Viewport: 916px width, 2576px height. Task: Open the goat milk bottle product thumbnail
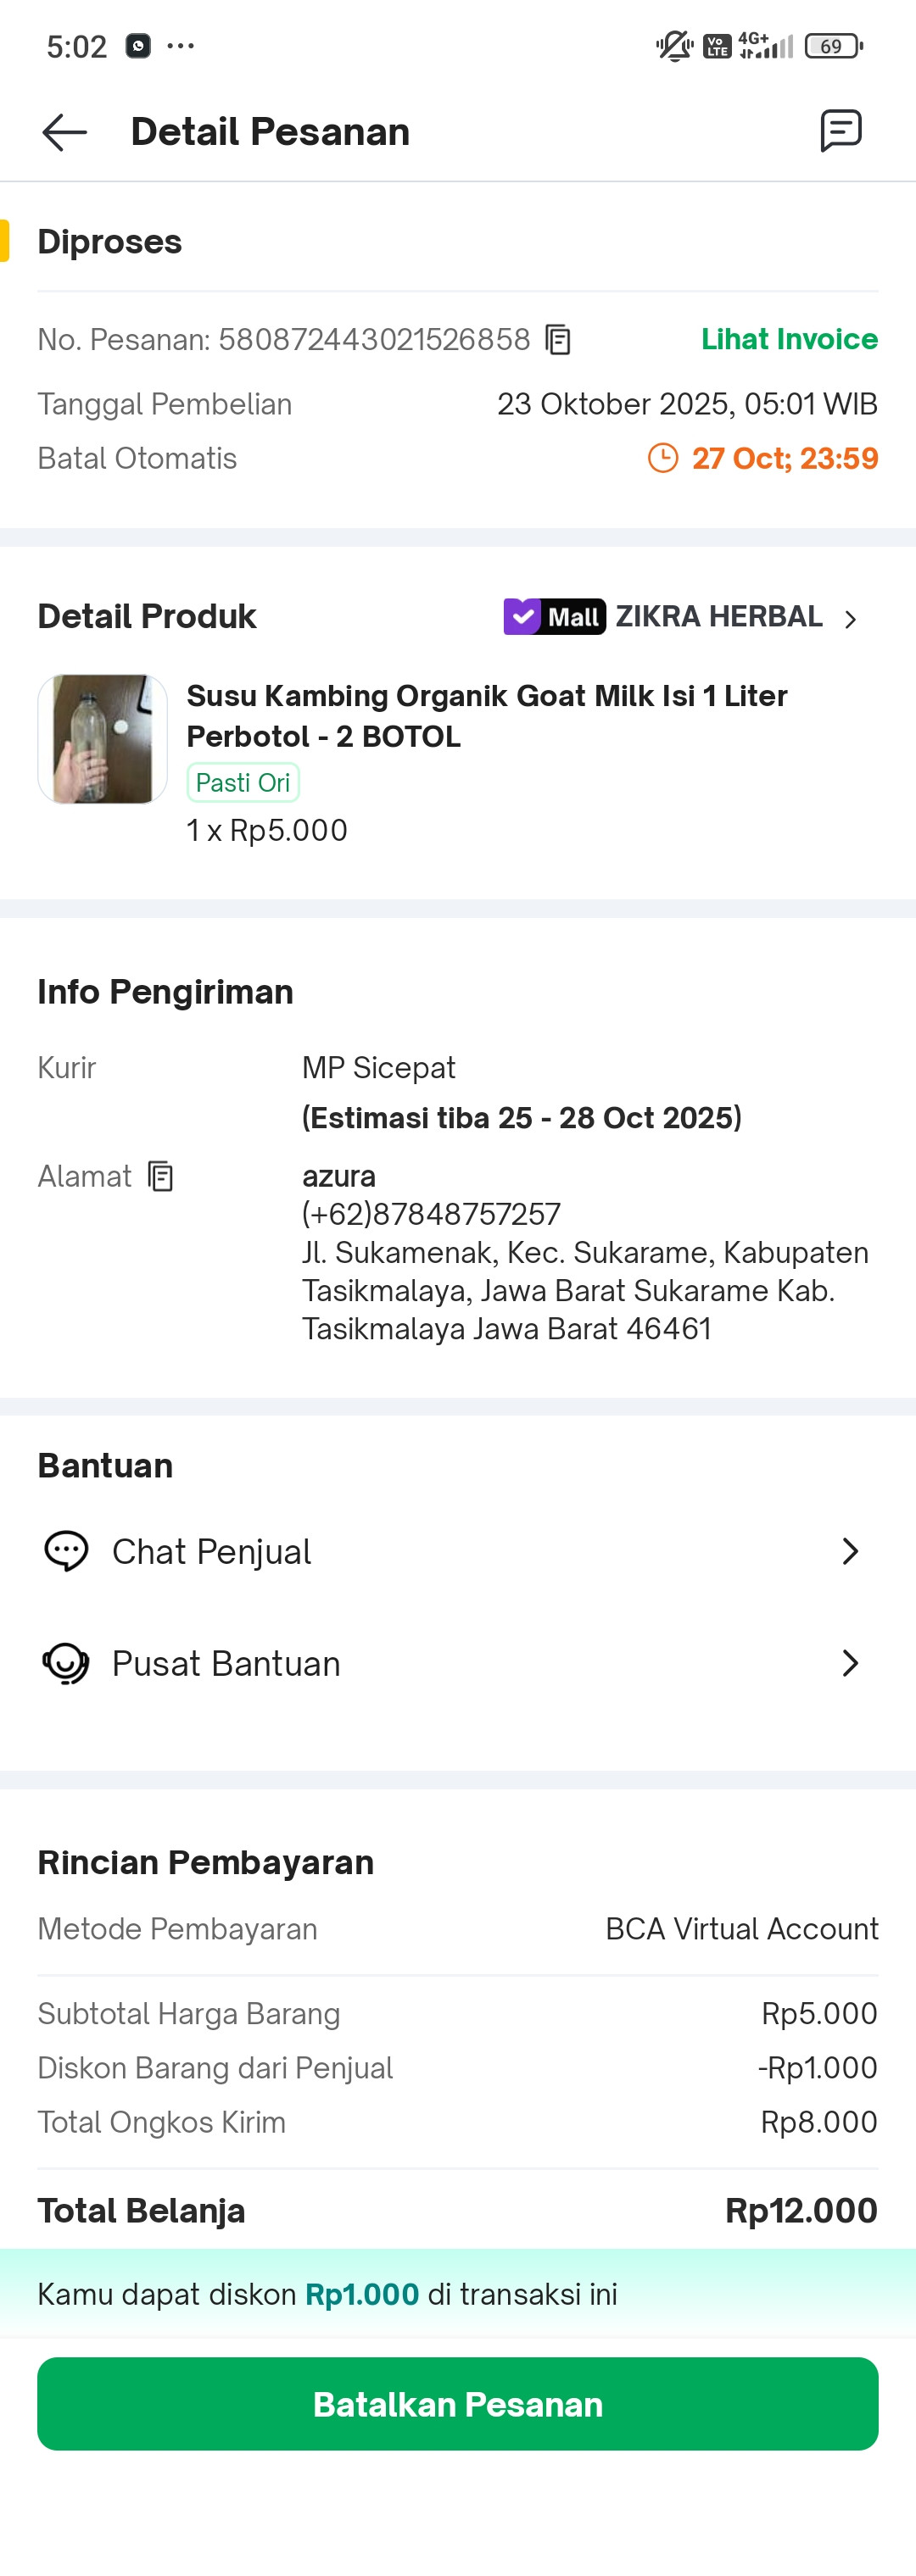(102, 739)
